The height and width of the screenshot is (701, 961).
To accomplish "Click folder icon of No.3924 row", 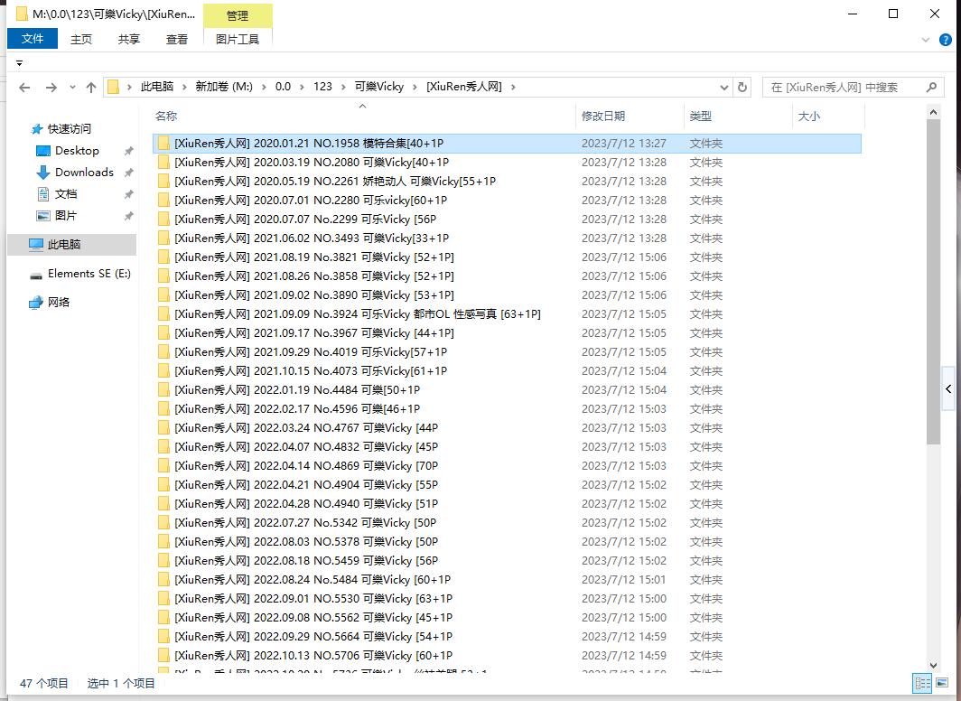I will [x=163, y=314].
